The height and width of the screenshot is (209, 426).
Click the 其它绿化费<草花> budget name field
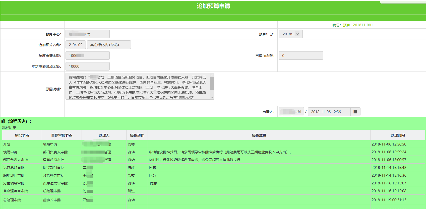click(109, 45)
